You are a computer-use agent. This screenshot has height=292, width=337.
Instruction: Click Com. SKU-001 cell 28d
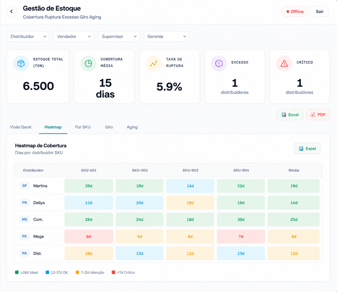89,219
